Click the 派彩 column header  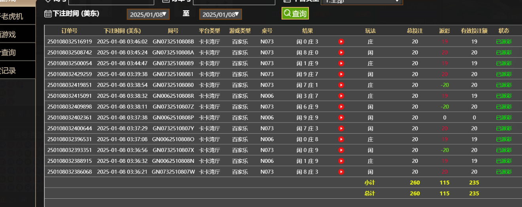click(x=444, y=31)
